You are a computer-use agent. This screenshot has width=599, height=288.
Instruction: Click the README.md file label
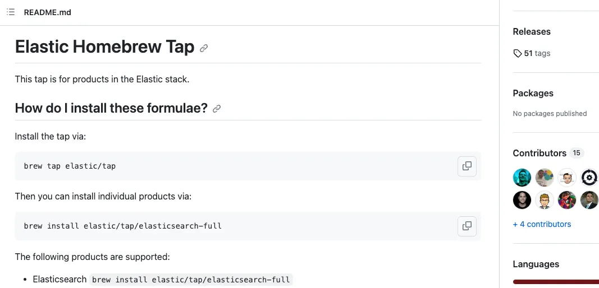(x=47, y=12)
